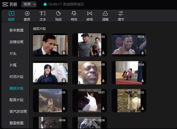
Task: Download the goat behind fence clip
Action: [x=143, y=108]
